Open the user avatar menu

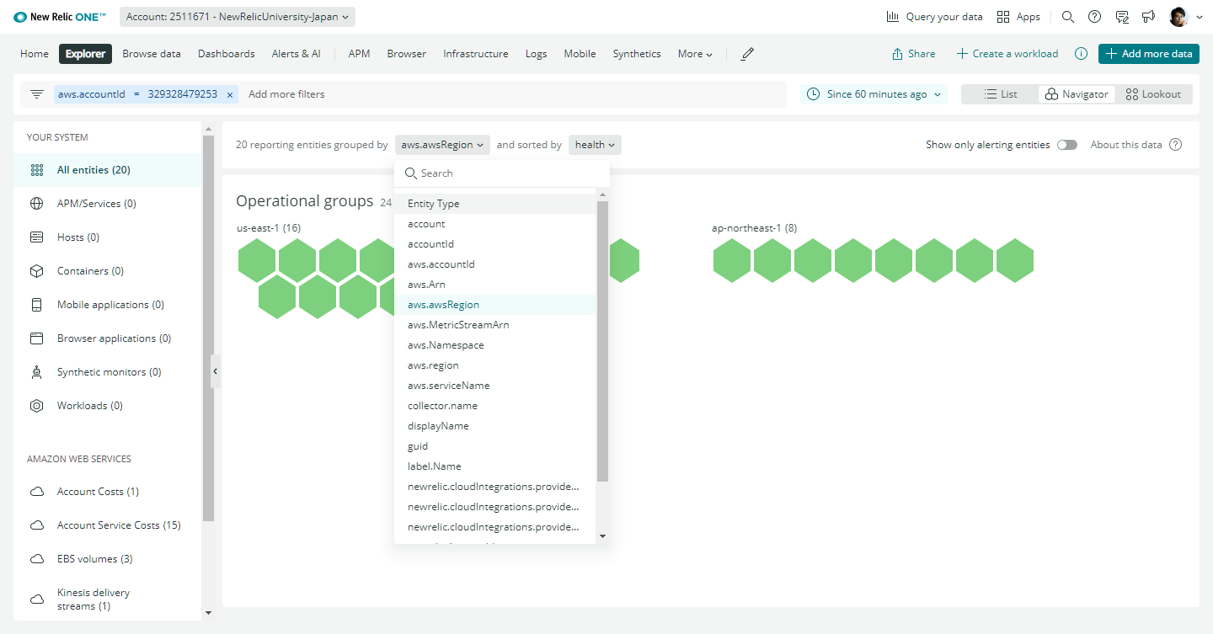tap(1185, 17)
